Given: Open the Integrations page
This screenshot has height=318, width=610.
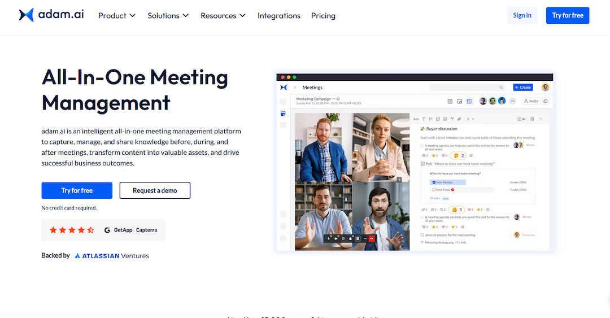Looking at the screenshot, I should 279,16.
